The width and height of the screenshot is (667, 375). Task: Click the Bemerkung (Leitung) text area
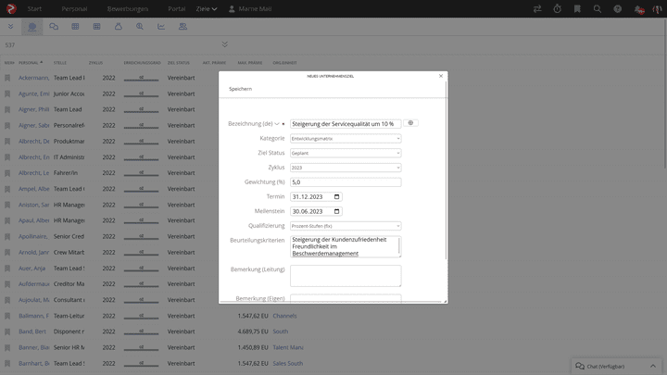(x=345, y=275)
